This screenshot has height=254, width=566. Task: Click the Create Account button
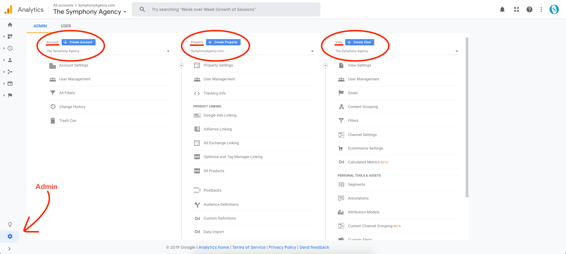click(x=78, y=42)
